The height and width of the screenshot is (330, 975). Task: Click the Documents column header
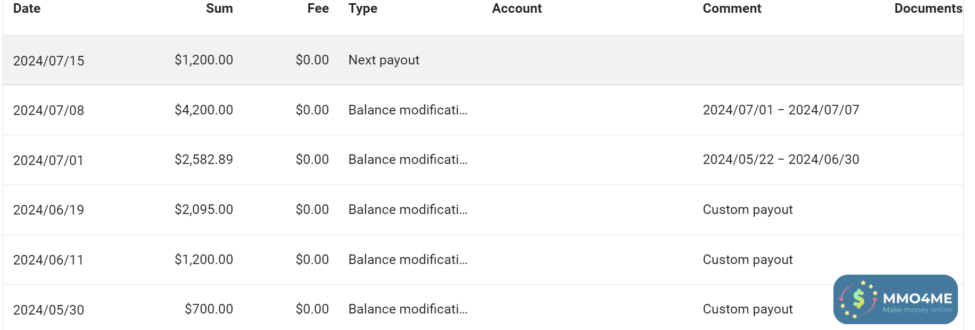point(928,9)
